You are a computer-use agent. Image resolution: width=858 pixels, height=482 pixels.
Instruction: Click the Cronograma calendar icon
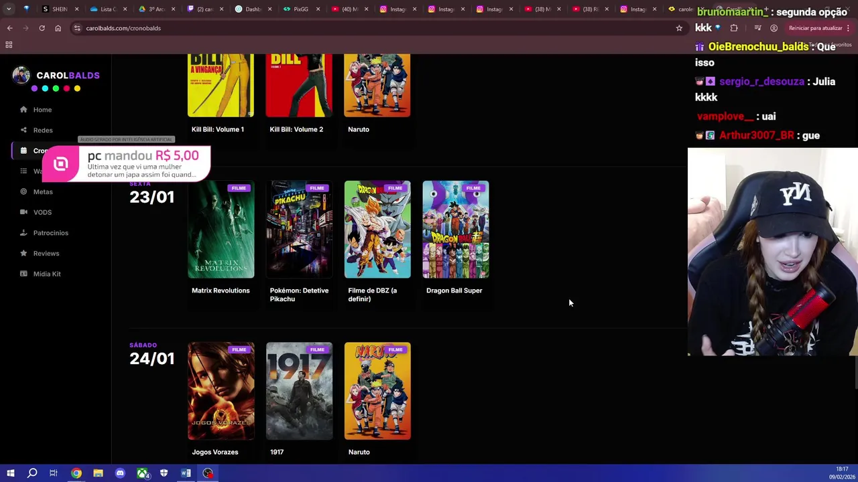point(23,151)
